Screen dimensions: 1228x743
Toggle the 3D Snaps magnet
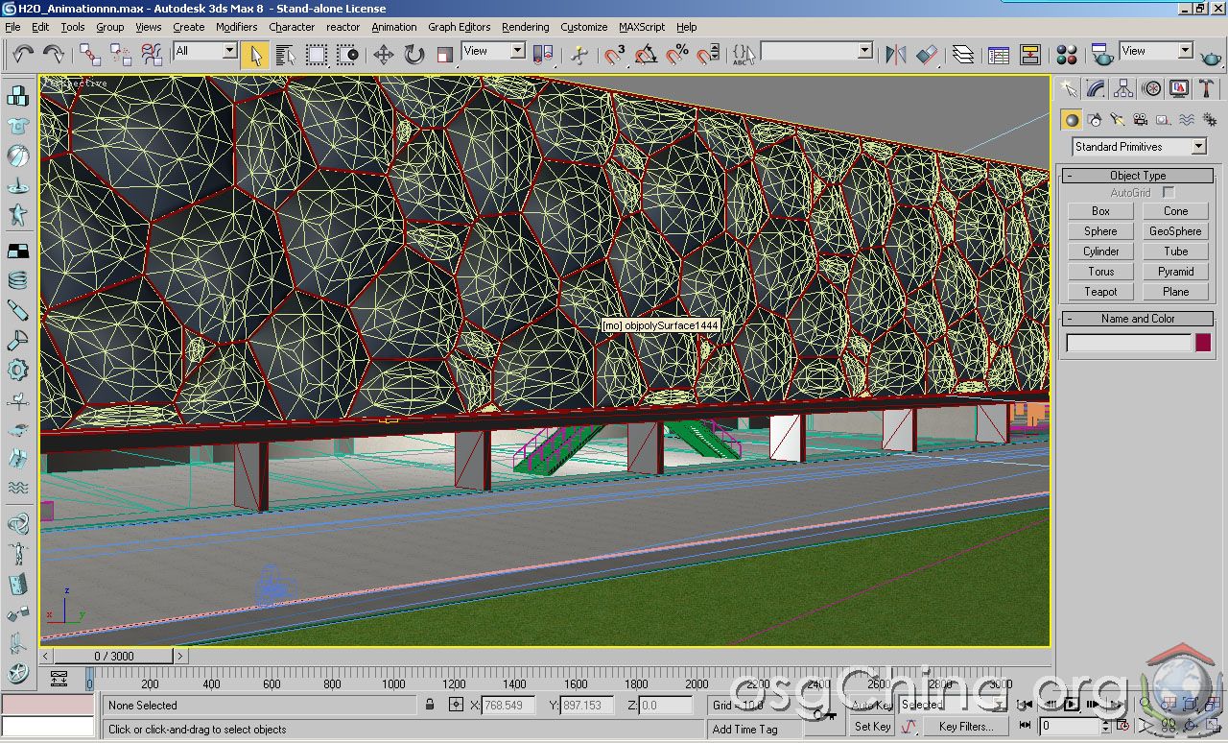click(615, 54)
